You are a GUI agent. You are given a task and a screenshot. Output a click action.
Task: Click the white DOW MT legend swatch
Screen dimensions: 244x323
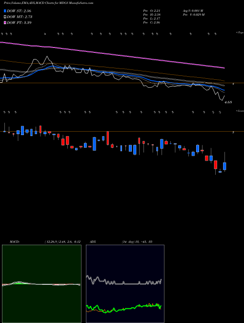click(x=5, y=17)
